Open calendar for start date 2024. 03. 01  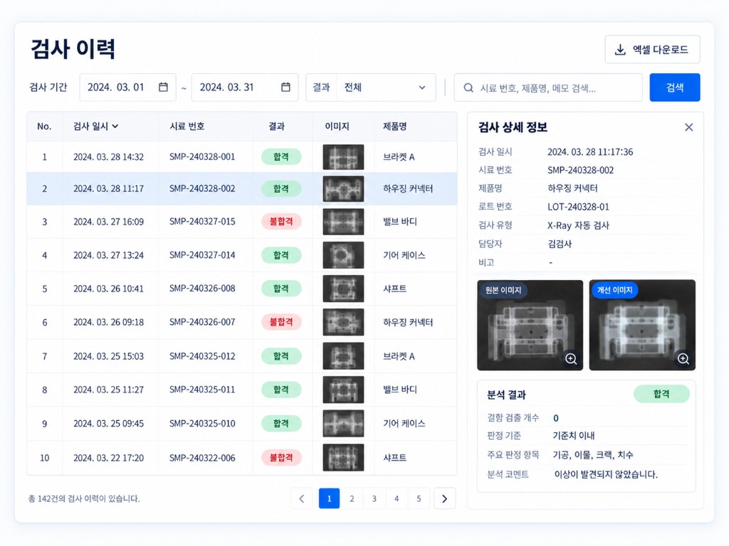coord(163,87)
